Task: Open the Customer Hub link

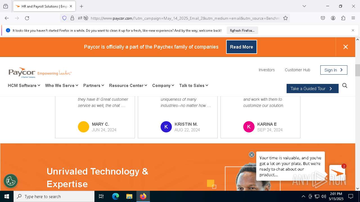Action: click(297, 70)
